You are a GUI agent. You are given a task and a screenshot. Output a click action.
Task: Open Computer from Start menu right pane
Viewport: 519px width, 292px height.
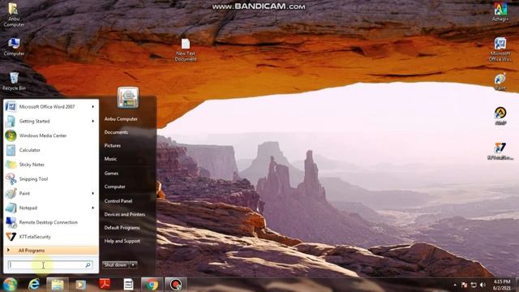coord(114,187)
